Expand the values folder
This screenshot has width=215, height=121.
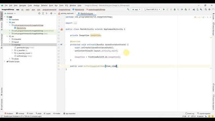coord(10,58)
